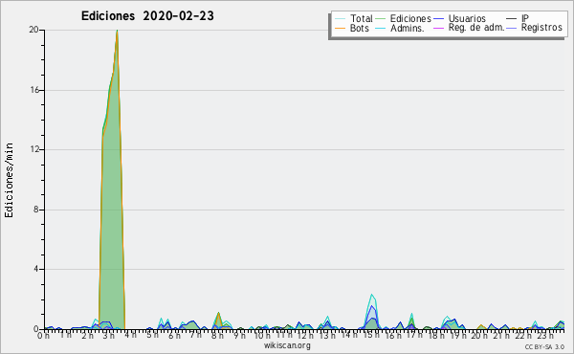Click the 'CC BY-SA 3.0' license text
574x354 pixels.
(544, 347)
